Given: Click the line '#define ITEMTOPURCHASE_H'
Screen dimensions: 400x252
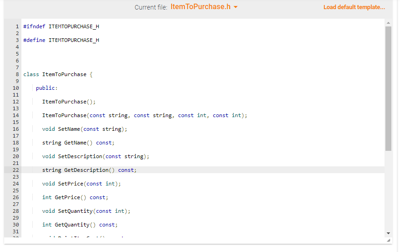Looking at the screenshot, I should (61, 40).
